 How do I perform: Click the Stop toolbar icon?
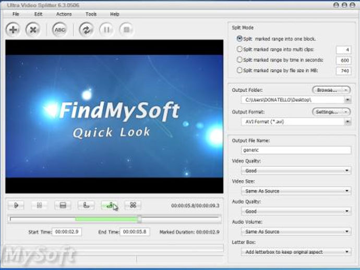126,30
